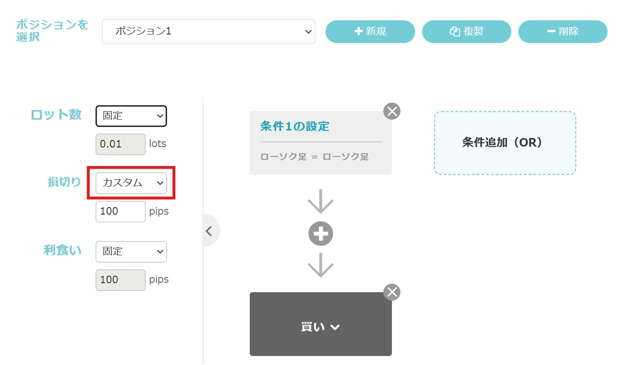The width and height of the screenshot is (626, 365).
Task: Click the plus circle to add a condition
Action: coord(321,234)
